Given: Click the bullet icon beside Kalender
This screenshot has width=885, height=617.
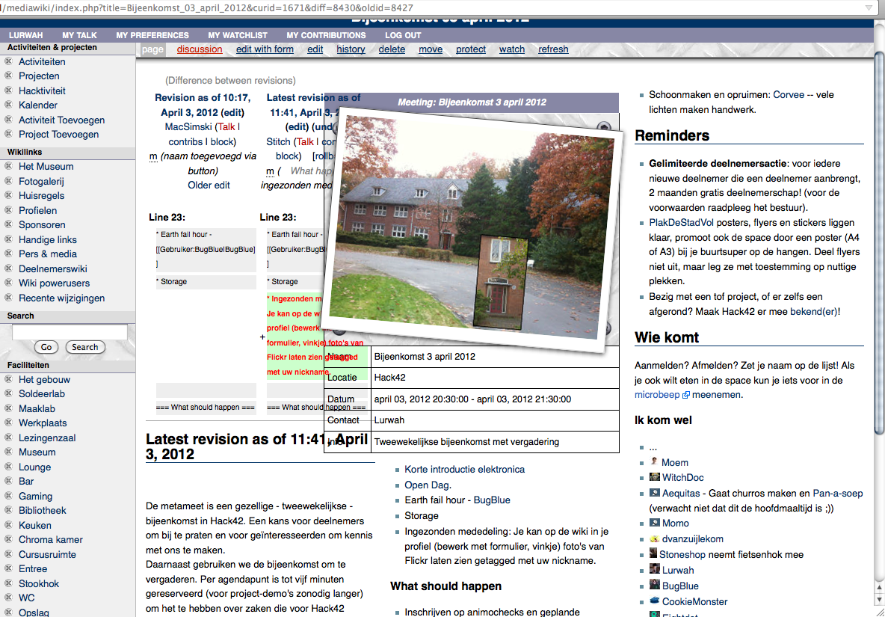Looking at the screenshot, I should tap(9, 105).
